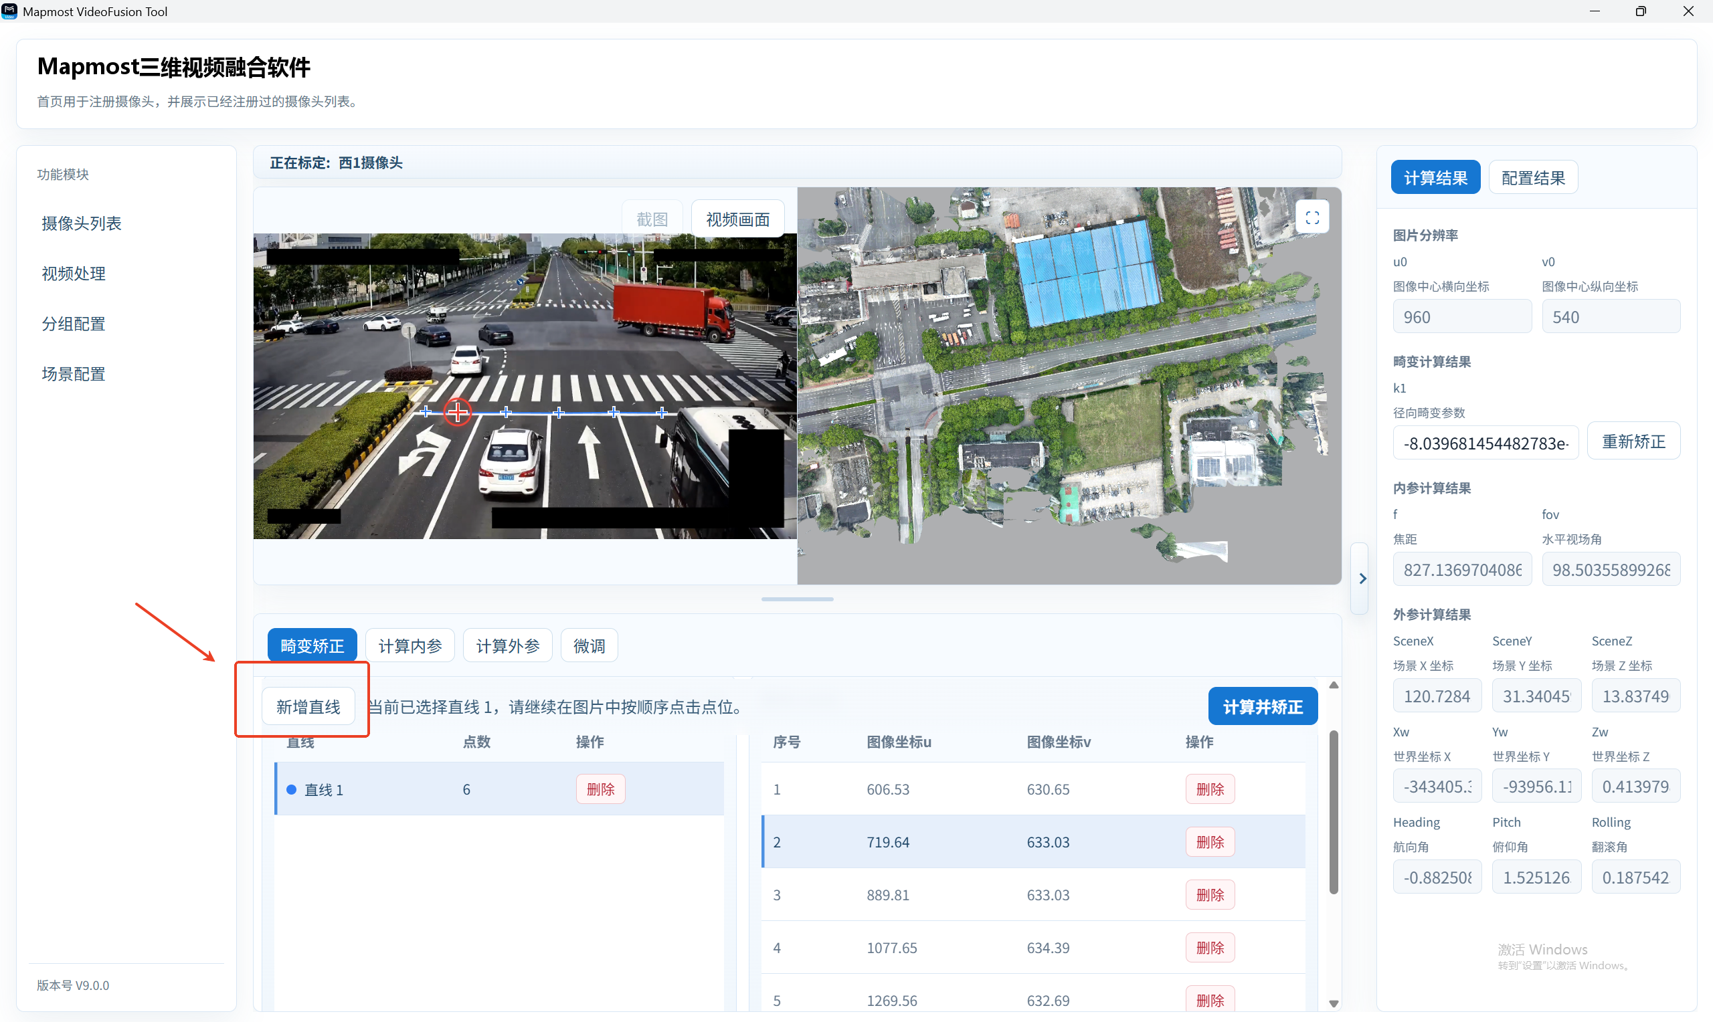Click the Mapmost app icon in the title bar
Image resolution: width=1713 pixels, height=1022 pixels.
pyautogui.click(x=9, y=11)
